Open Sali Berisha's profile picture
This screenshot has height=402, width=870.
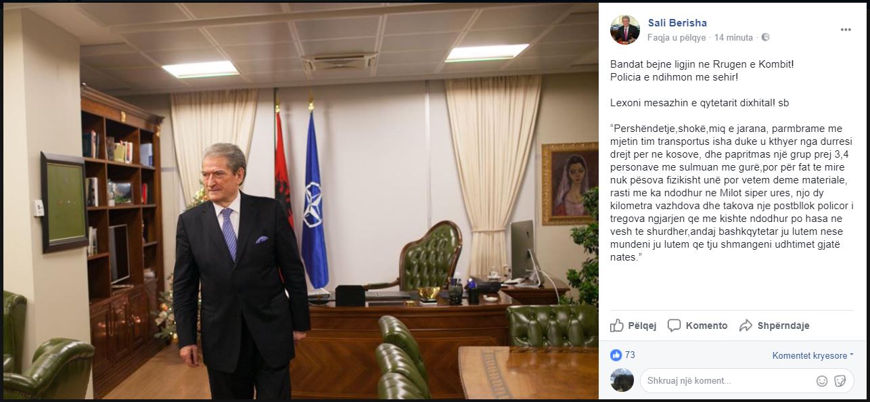[624, 30]
